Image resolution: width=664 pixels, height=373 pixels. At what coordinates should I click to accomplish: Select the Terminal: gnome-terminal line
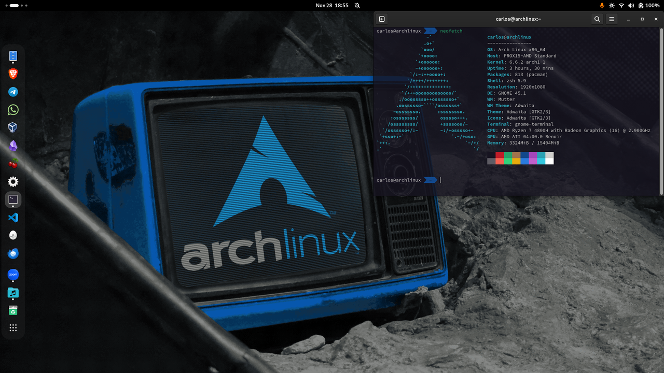tap(520, 124)
